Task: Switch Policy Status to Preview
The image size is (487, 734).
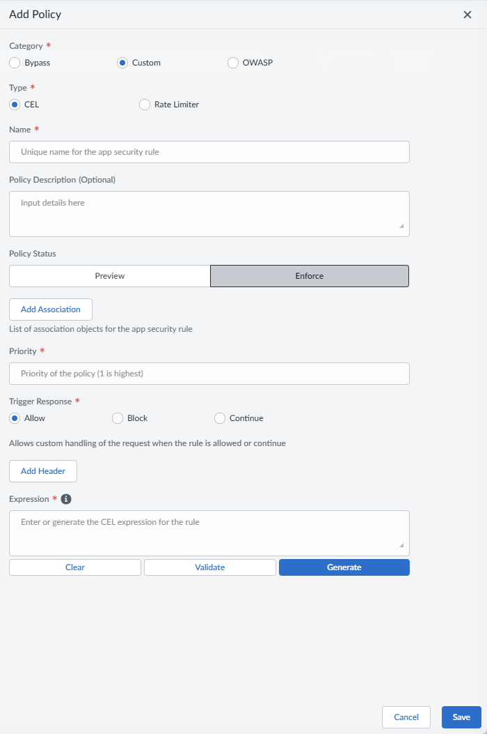Action: (x=110, y=276)
